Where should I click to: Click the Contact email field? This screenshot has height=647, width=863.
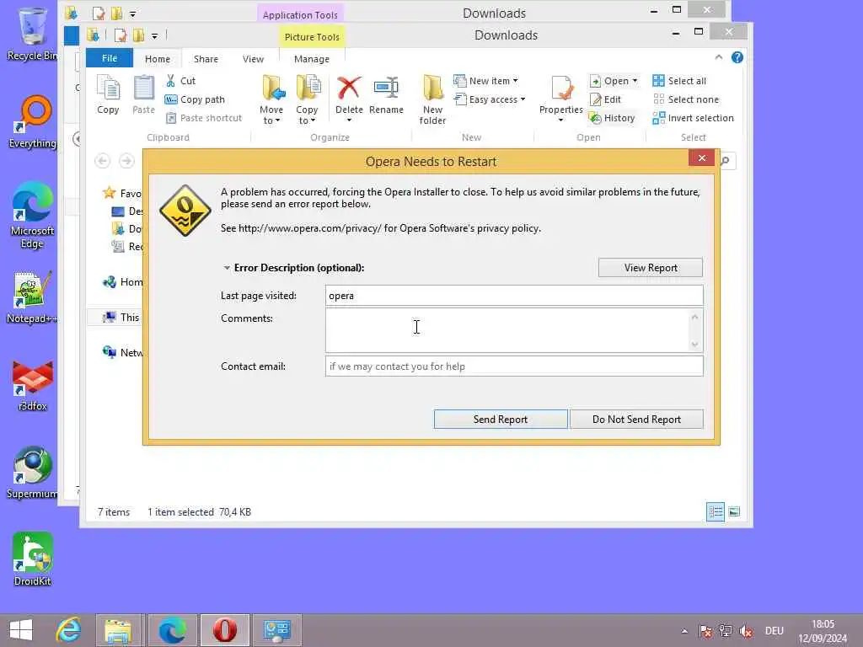514,366
